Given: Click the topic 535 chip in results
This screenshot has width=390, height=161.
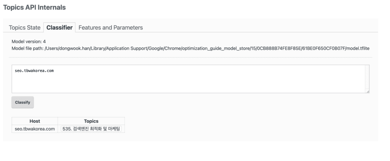Looking at the screenshot, I should coord(91,129).
